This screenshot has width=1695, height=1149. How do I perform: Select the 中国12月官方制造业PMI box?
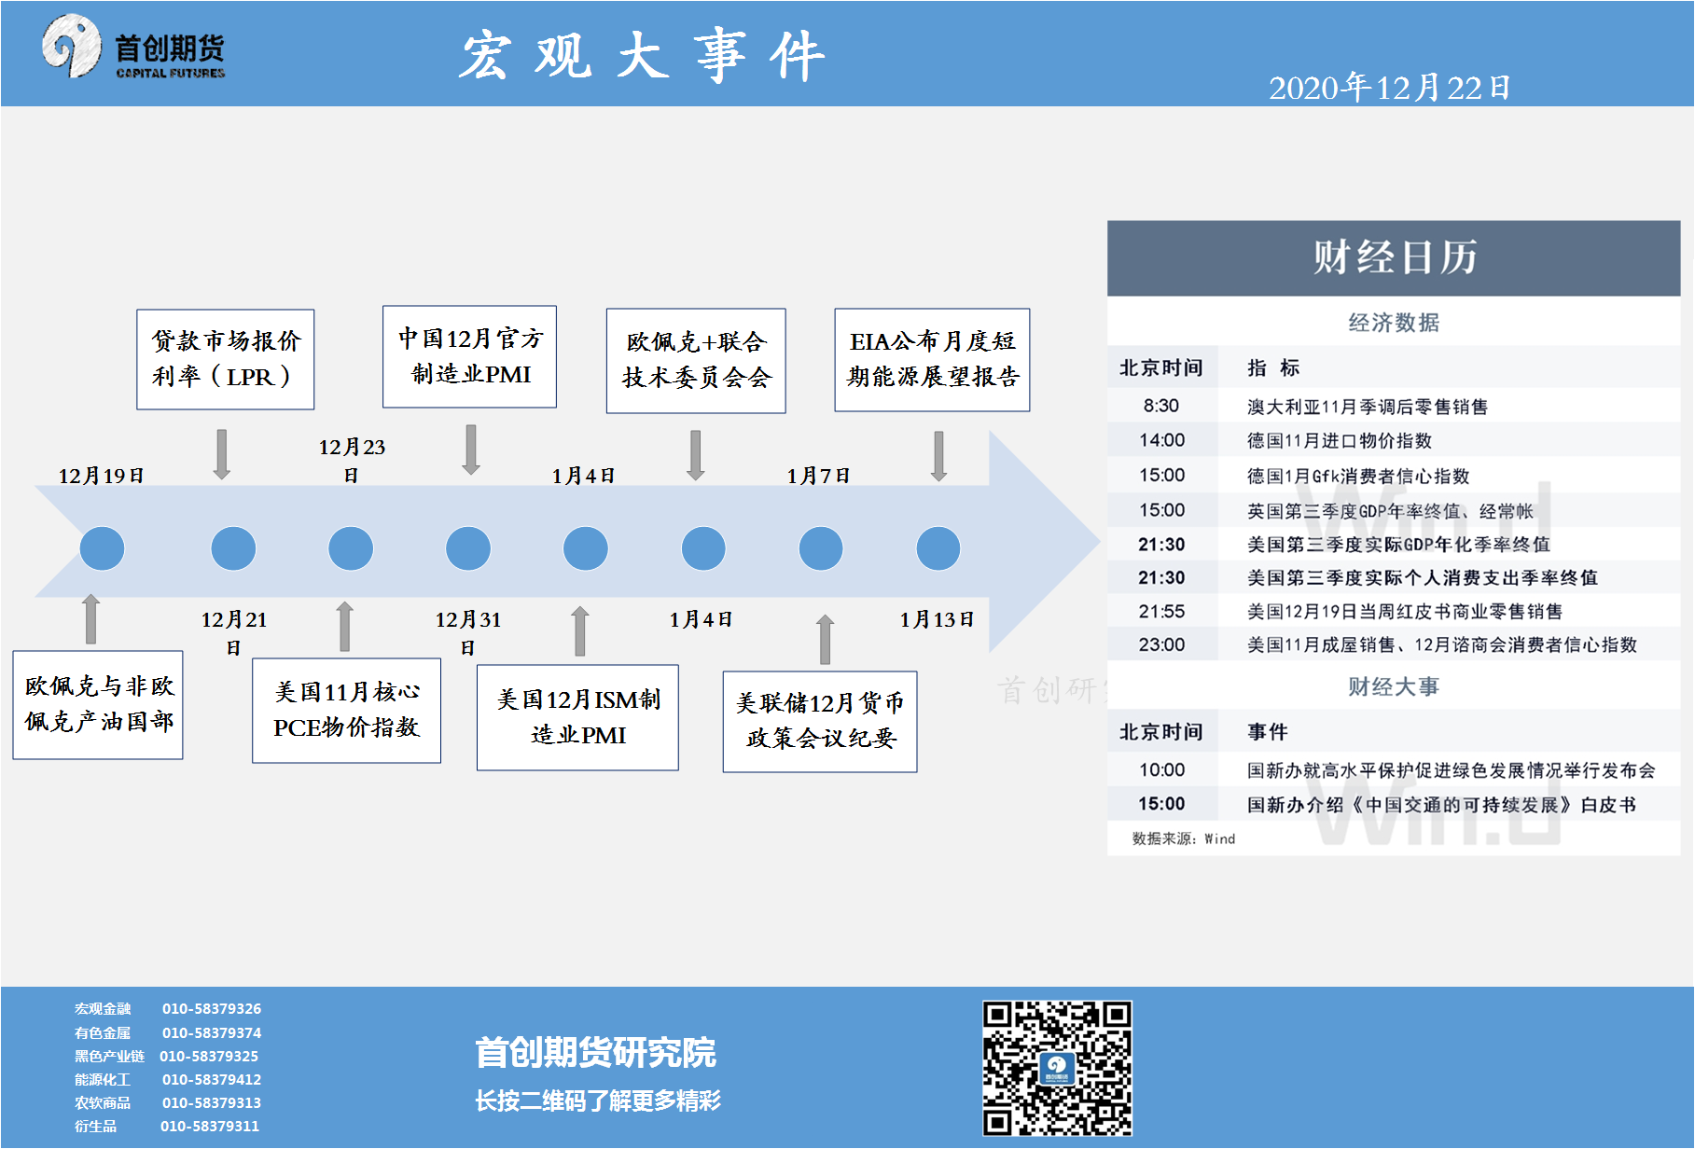469,356
